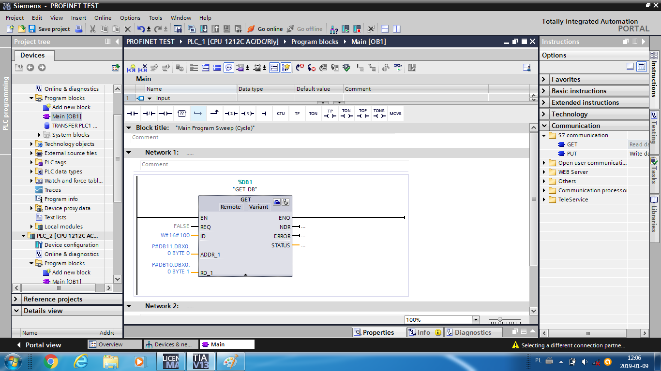Collapse the S7 communication folder

(x=544, y=135)
